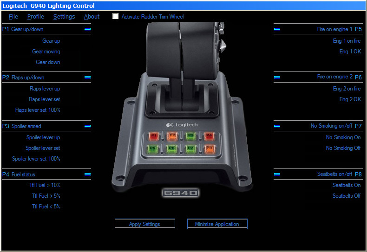Open the Profile menu
The image size is (367, 252).
pyautogui.click(x=36, y=17)
